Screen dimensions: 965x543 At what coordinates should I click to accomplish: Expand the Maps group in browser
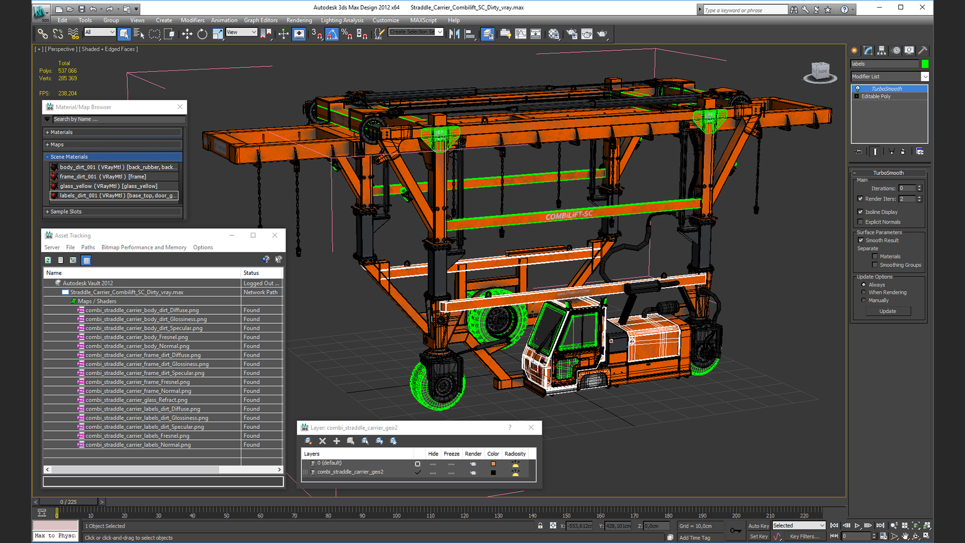coord(113,144)
